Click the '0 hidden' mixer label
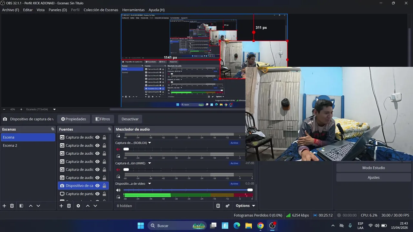The width and height of the screenshot is (413, 232). click(x=125, y=206)
